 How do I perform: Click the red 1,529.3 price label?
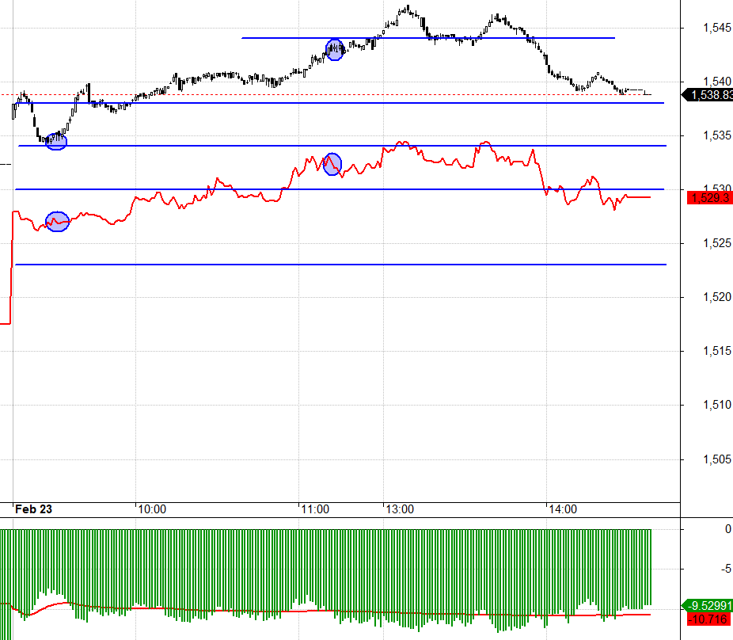(x=709, y=198)
